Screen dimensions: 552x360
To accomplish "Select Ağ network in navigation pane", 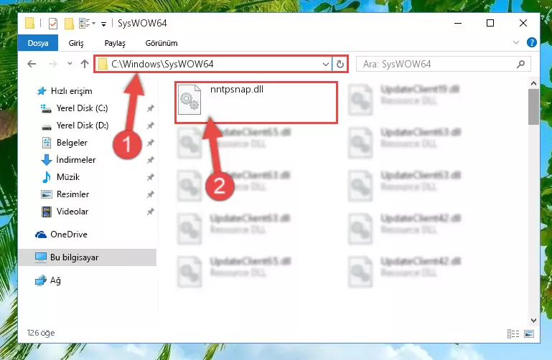I will click(48, 280).
